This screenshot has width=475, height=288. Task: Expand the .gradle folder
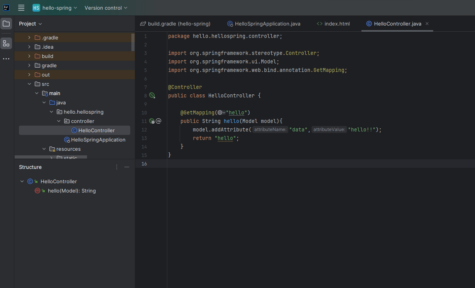coord(29,37)
